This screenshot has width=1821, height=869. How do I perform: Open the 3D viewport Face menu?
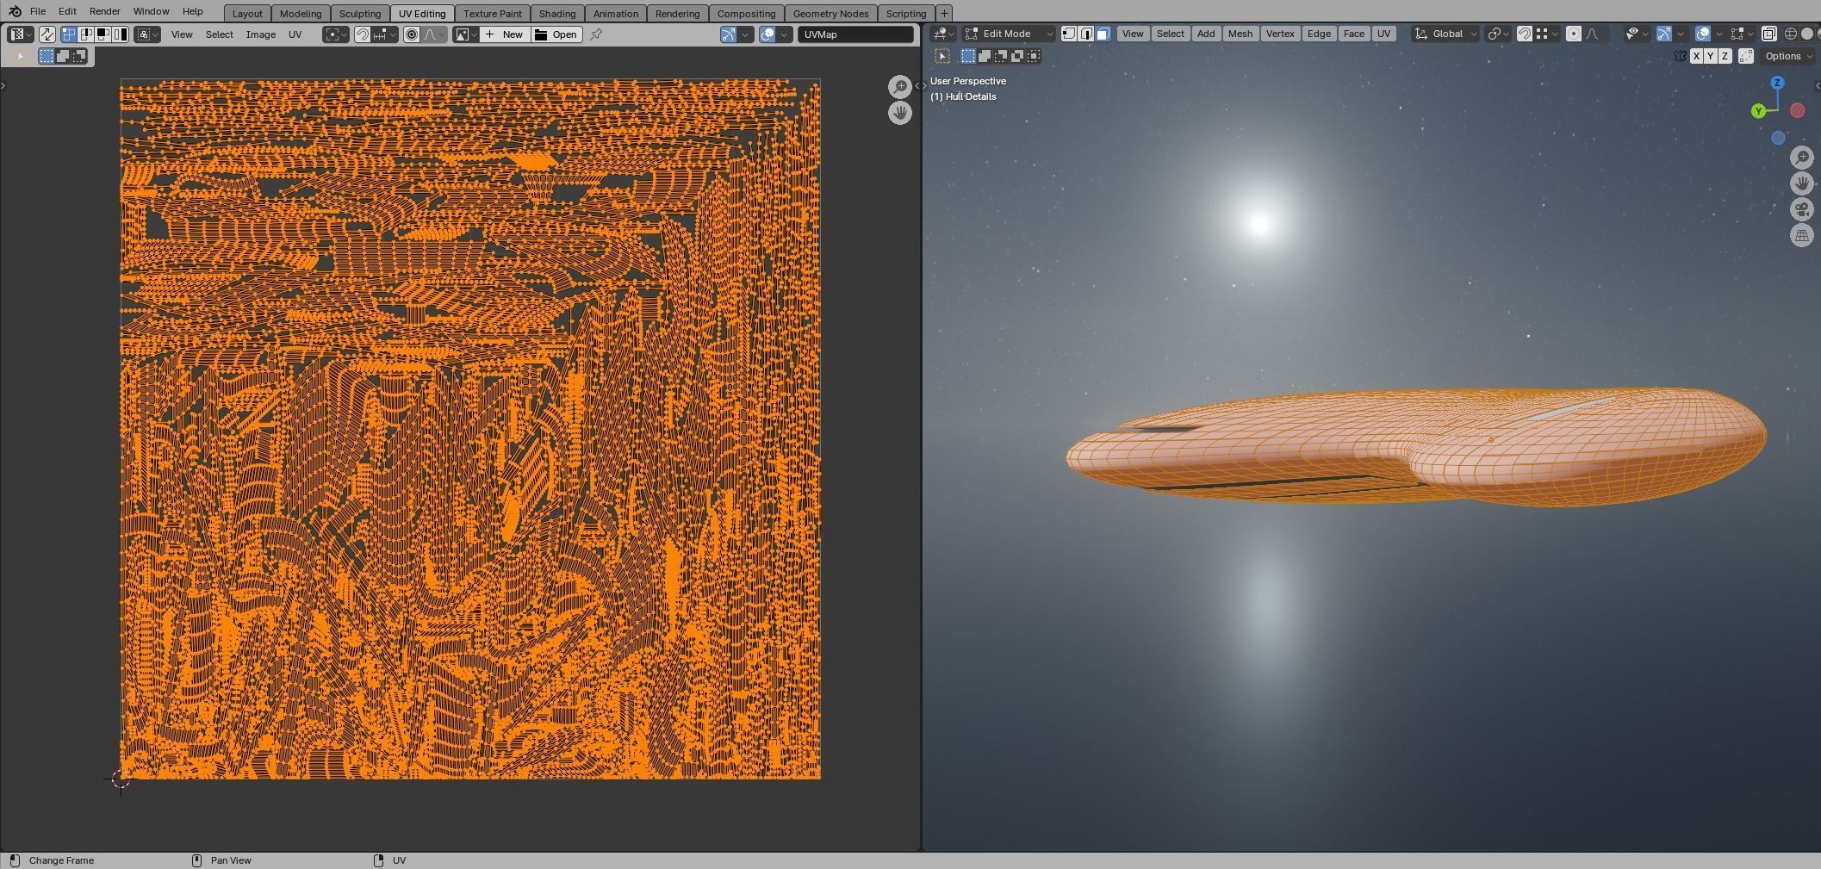tap(1354, 34)
